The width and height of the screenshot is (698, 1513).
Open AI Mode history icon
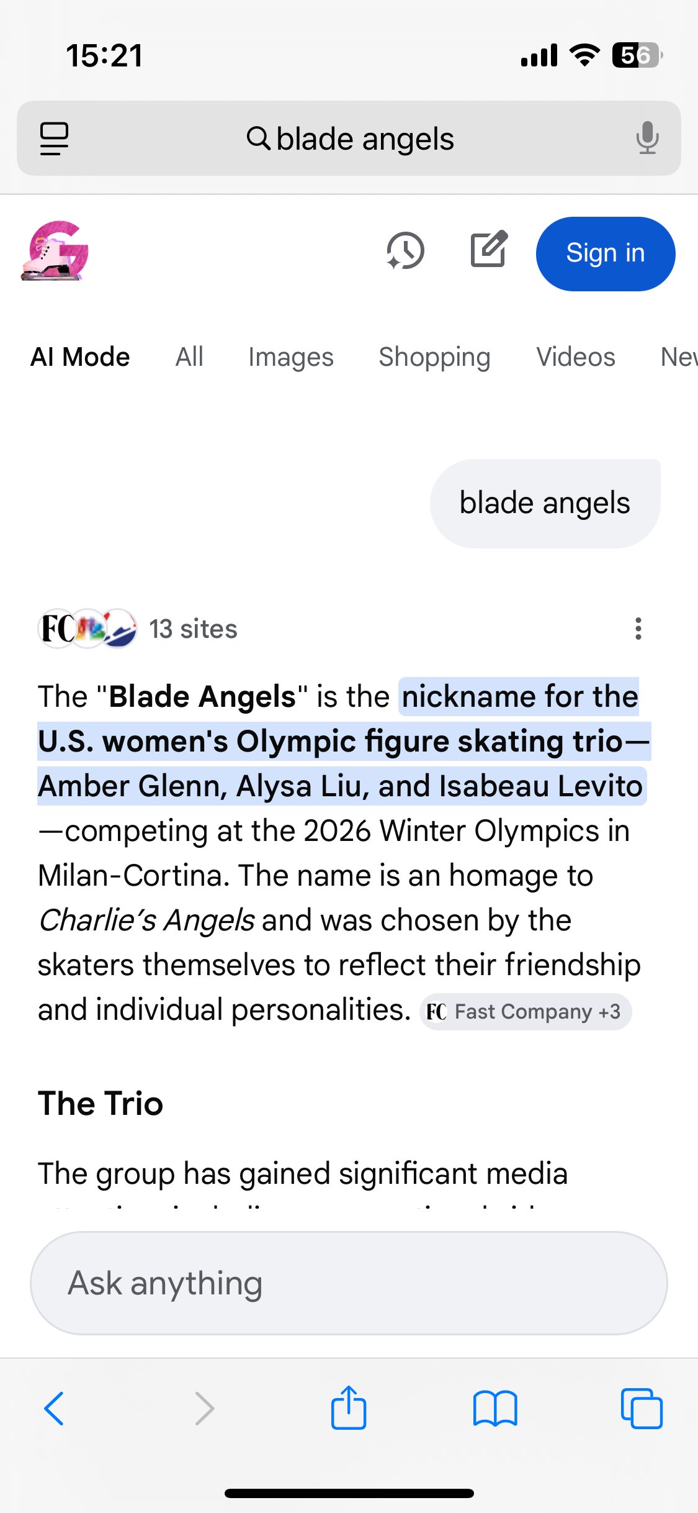405,252
